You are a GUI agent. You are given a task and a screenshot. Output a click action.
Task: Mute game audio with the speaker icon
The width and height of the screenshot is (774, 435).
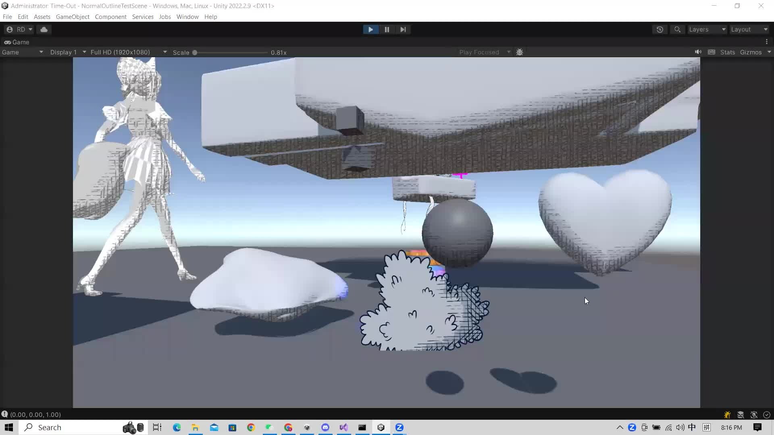pos(698,52)
